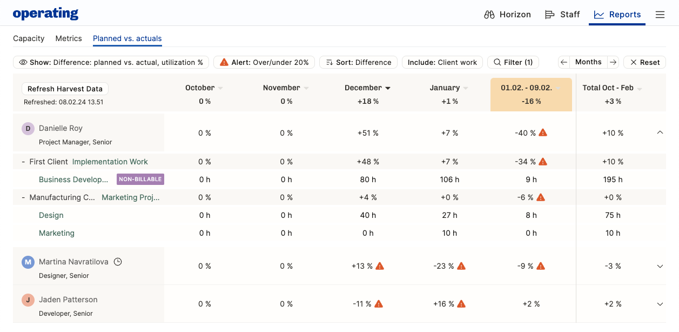Screen dimensions: 679x332
Task: Collapse Danielle Roy's row chevron
Action: (660, 132)
